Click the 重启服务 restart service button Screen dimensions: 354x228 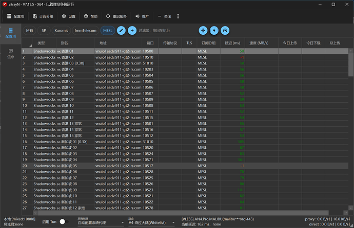(116, 16)
